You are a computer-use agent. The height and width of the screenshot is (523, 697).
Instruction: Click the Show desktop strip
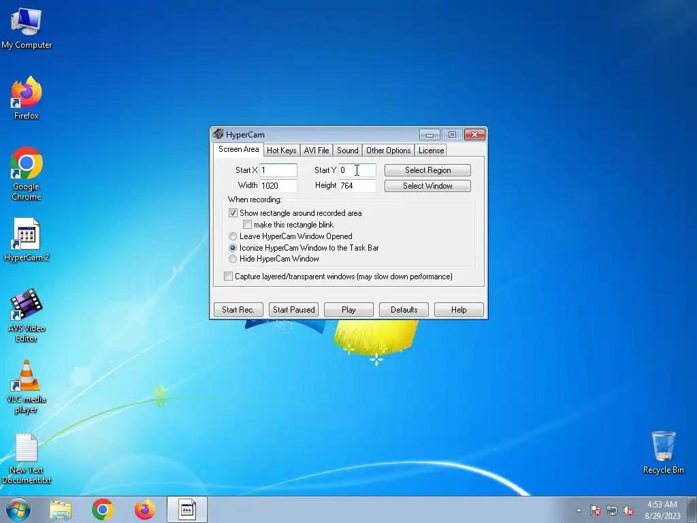tap(692, 509)
